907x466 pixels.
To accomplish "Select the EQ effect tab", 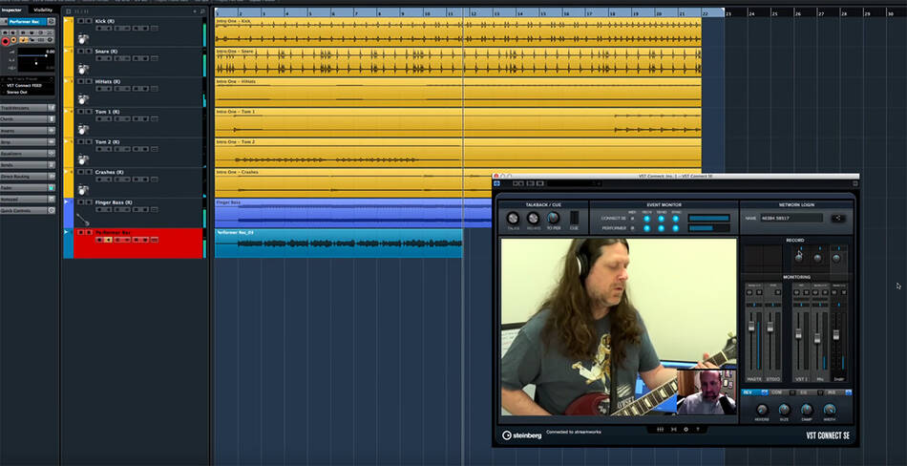I will point(810,392).
